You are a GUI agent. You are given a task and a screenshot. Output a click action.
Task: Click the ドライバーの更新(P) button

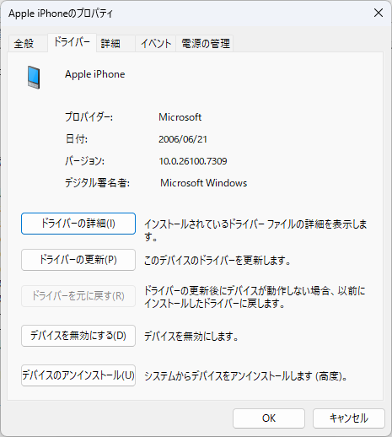pyautogui.click(x=78, y=260)
